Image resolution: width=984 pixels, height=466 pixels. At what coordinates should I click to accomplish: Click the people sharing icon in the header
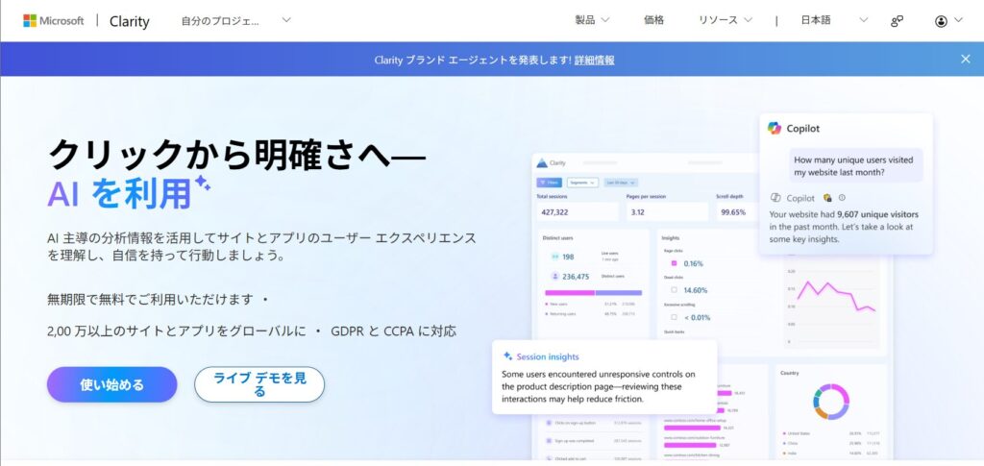[x=897, y=21]
